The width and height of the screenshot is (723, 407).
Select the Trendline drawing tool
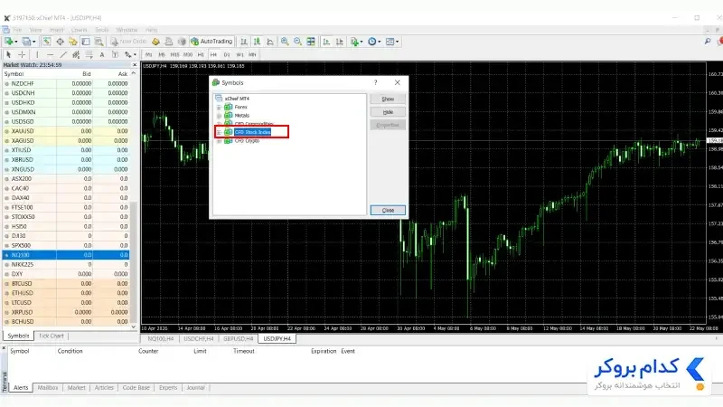click(x=63, y=54)
